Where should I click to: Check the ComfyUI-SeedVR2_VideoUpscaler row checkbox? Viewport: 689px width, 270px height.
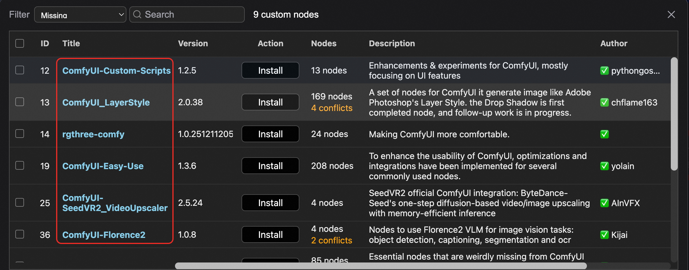[20, 202]
